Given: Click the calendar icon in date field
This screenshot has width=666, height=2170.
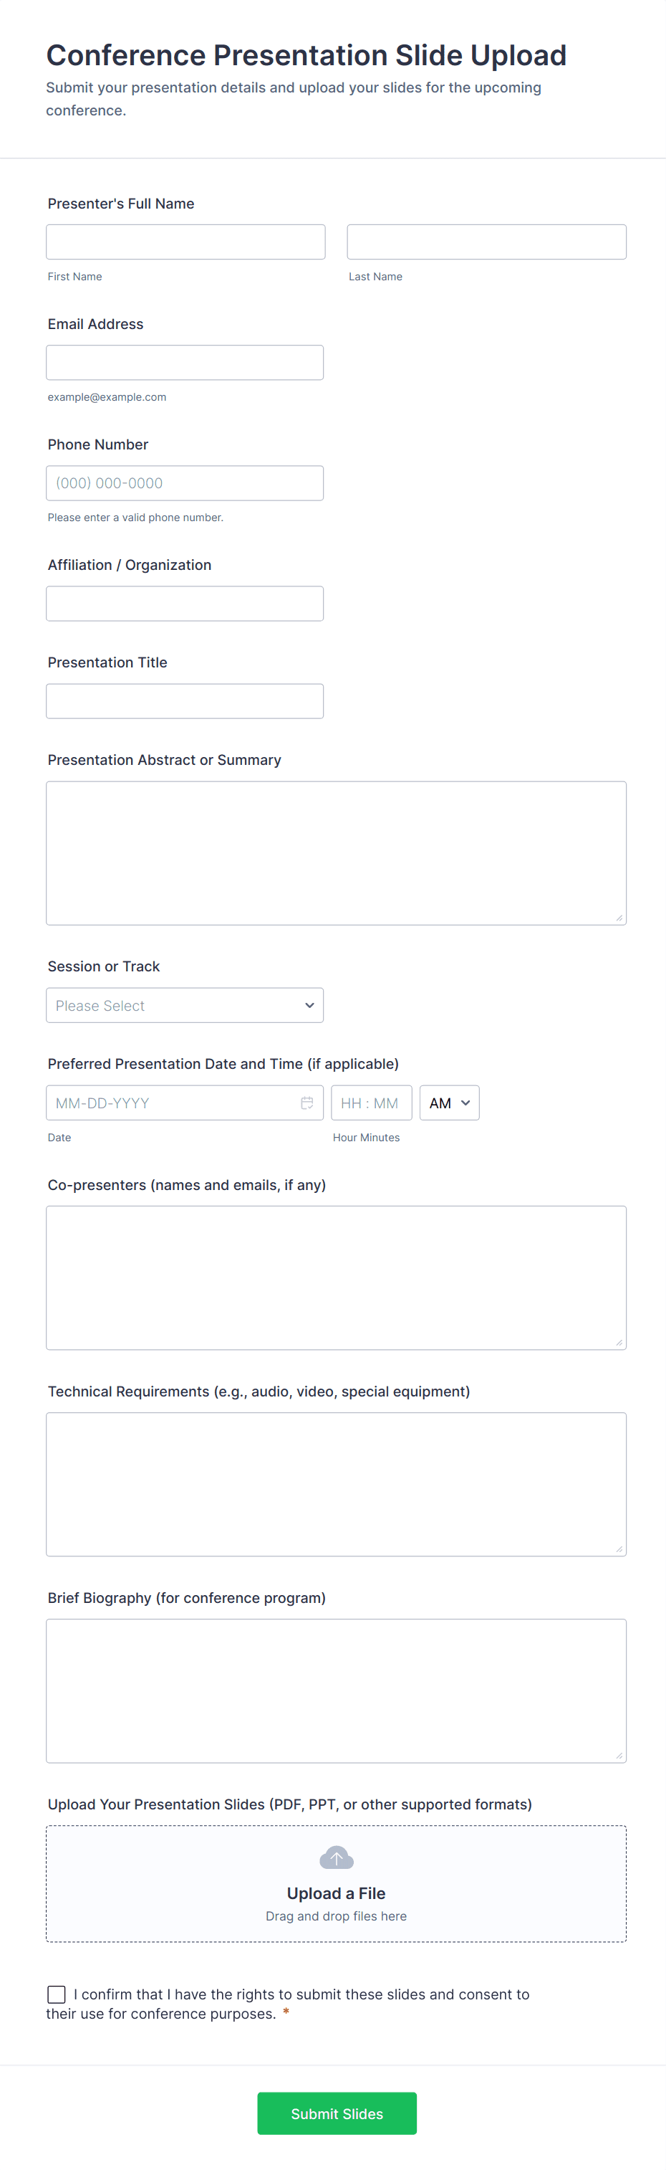Looking at the screenshot, I should click(307, 1103).
